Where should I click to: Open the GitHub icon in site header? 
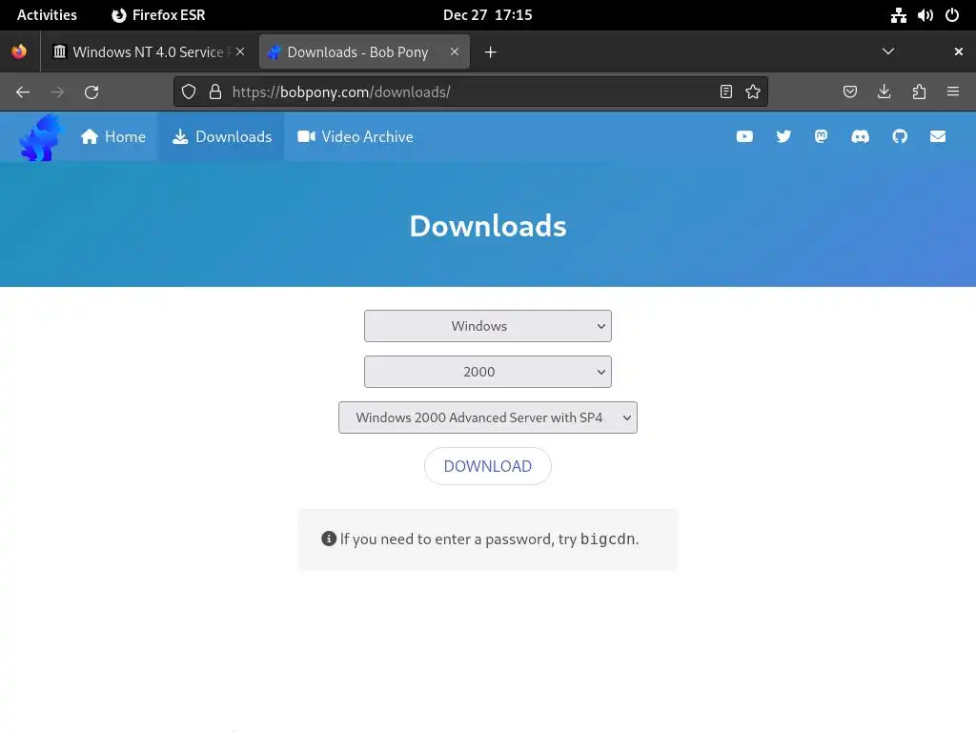pyautogui.click(x=900, y=136)
